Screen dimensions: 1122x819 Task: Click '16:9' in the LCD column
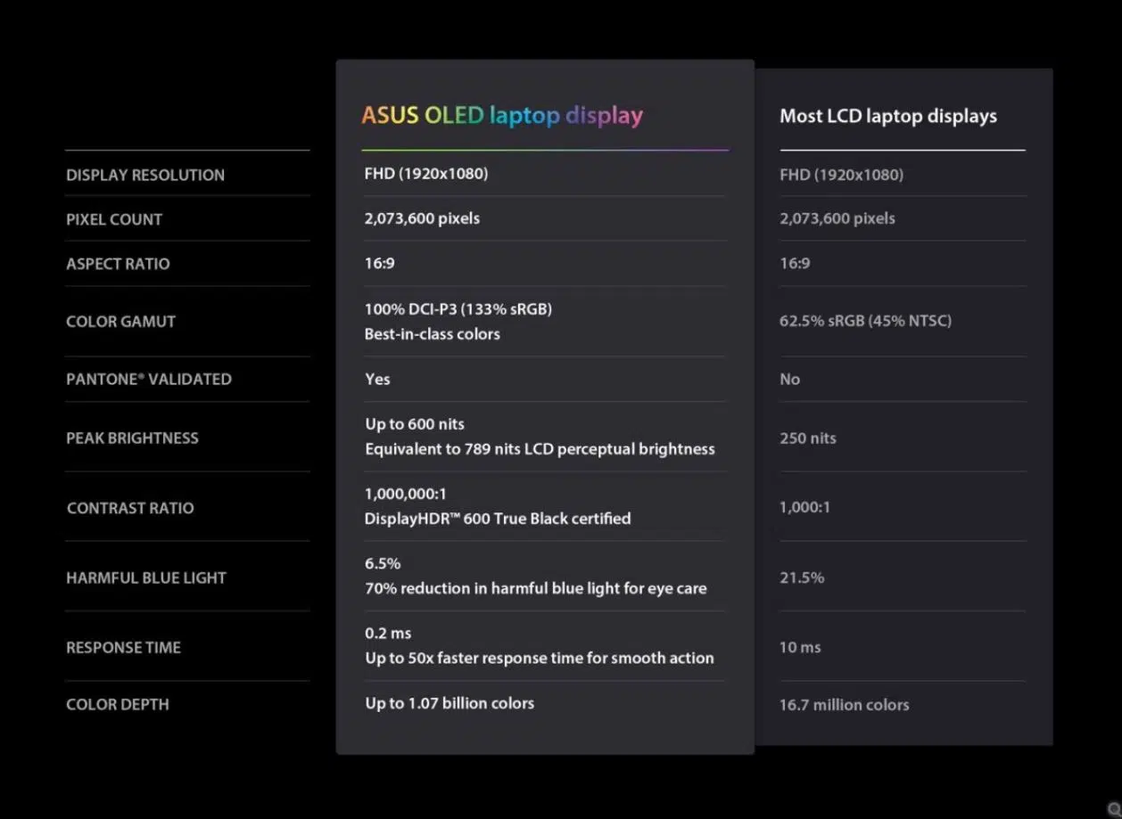point(795,264)
